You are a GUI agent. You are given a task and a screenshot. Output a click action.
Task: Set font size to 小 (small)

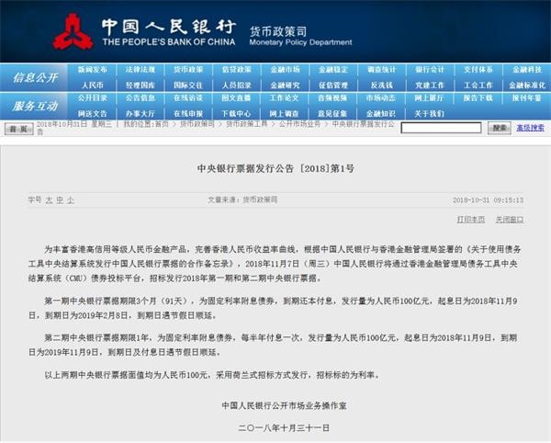coord(70,199)
